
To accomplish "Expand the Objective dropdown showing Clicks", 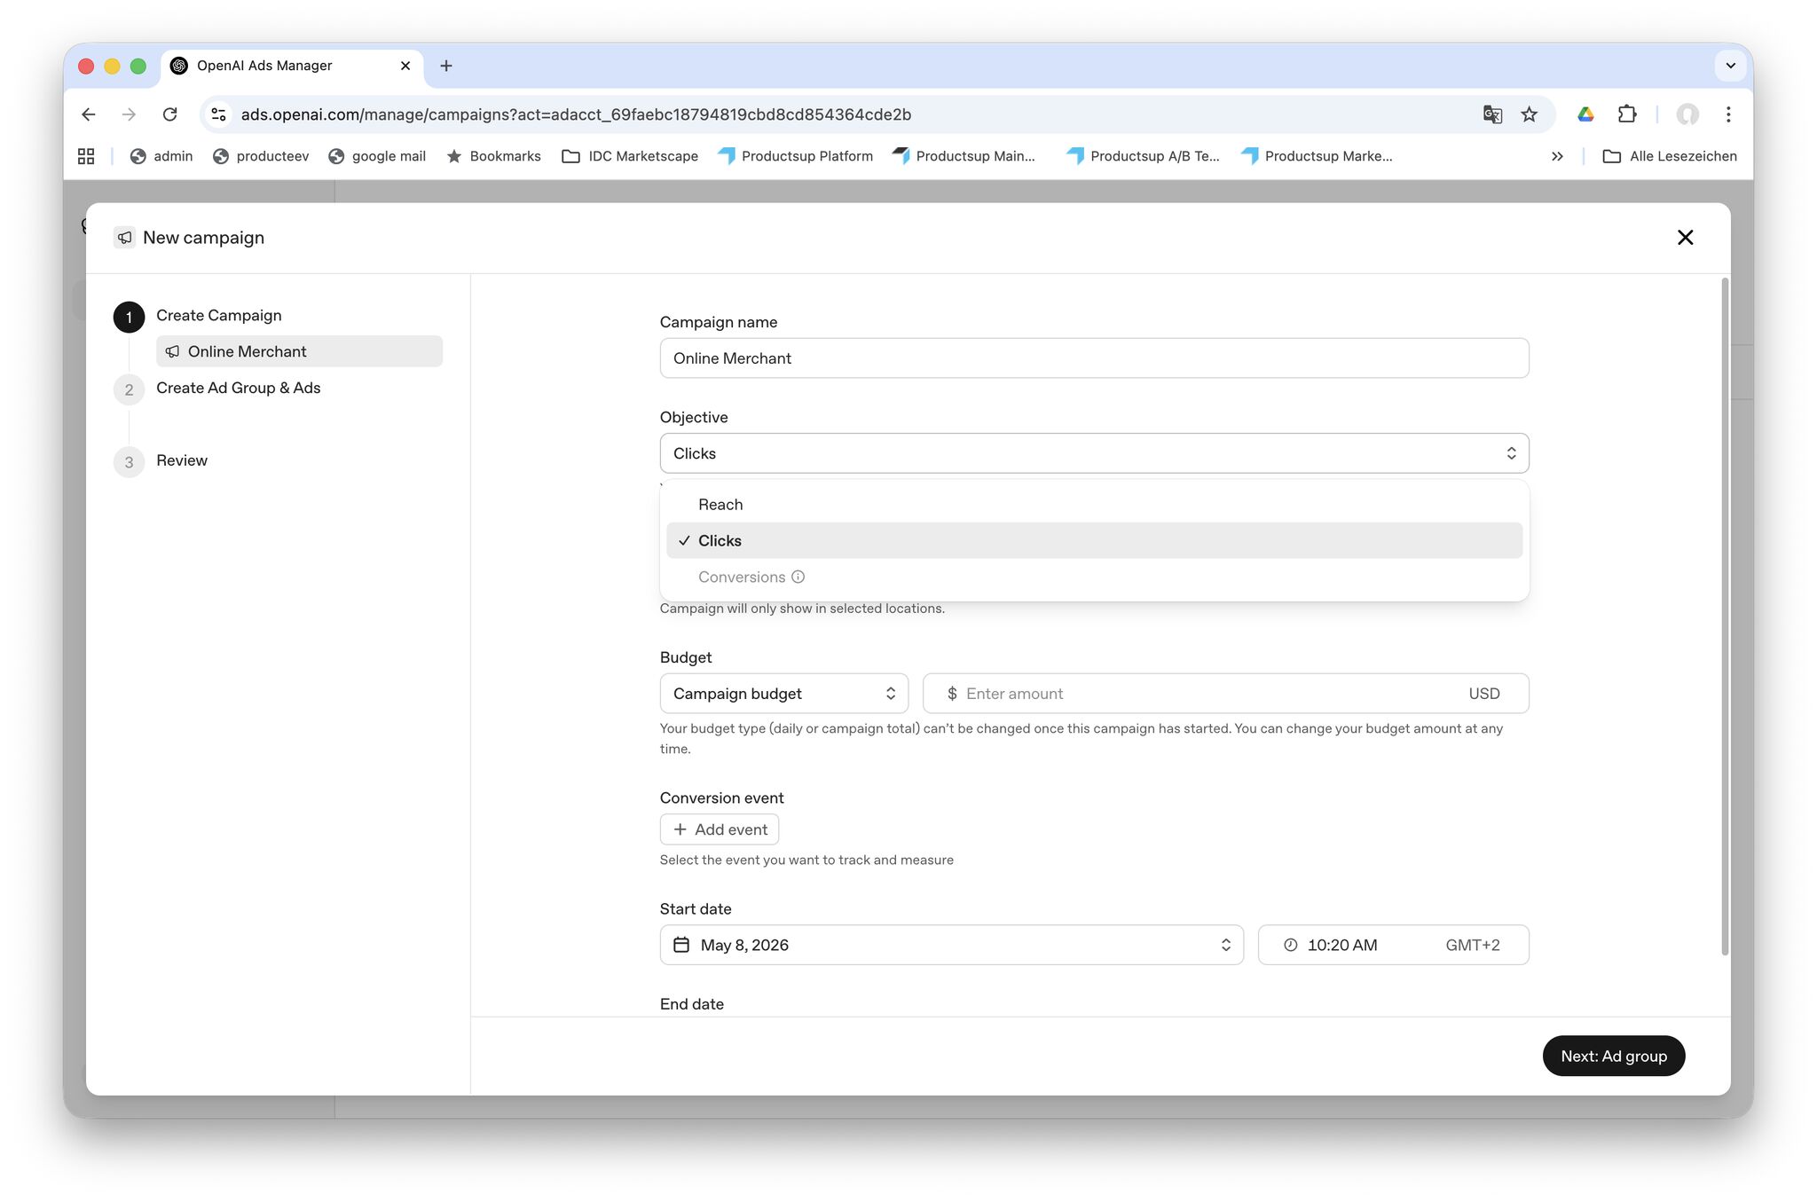I will (x=1094, y=453).
